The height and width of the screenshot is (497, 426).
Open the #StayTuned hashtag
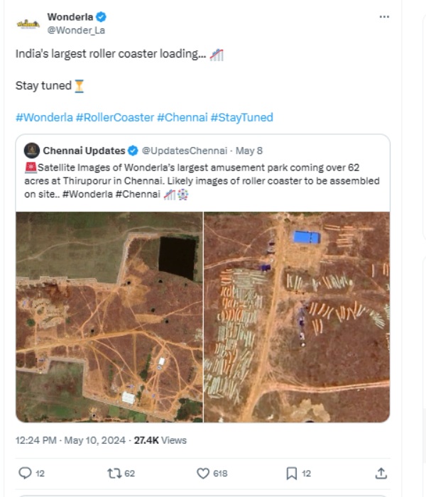pyautogui.click(x=241, y=117)
